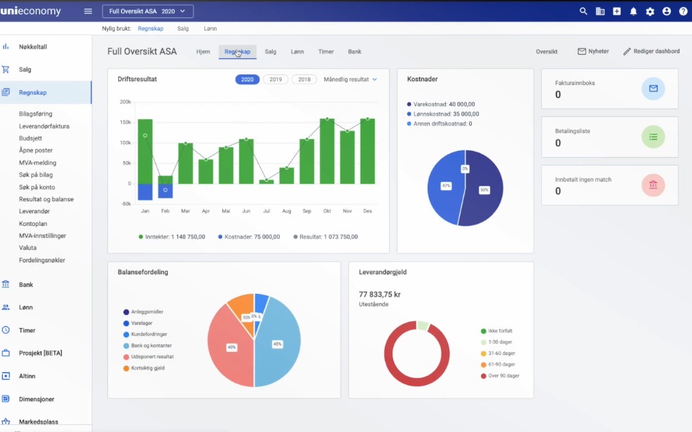Click the Lønnskostnad legend color dot
The image size is (692, 432).
pos(409,114)
